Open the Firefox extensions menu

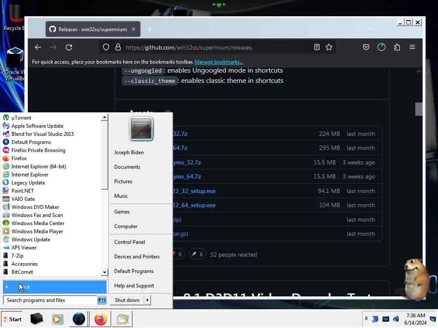tap(397, 47)
